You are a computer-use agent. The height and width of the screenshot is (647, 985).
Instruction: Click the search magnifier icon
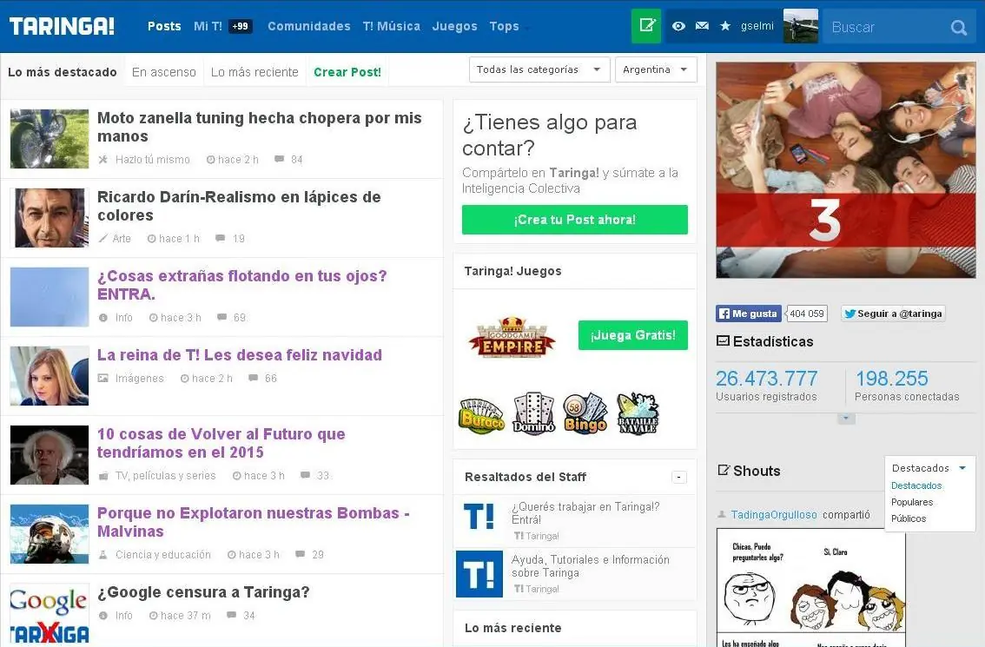(958, 27)
